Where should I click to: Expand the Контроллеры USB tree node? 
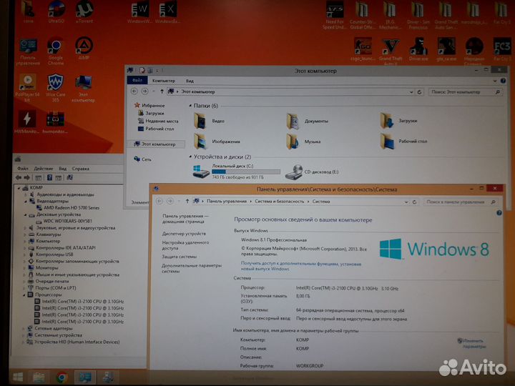[25, 254]
